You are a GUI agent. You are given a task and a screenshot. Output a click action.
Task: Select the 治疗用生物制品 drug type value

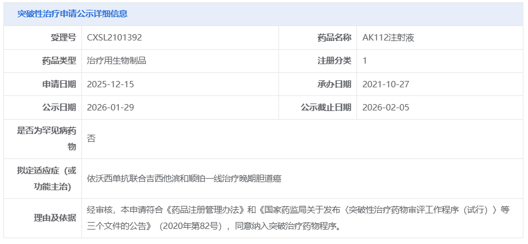pyautogui.click(x=117, y=61)
